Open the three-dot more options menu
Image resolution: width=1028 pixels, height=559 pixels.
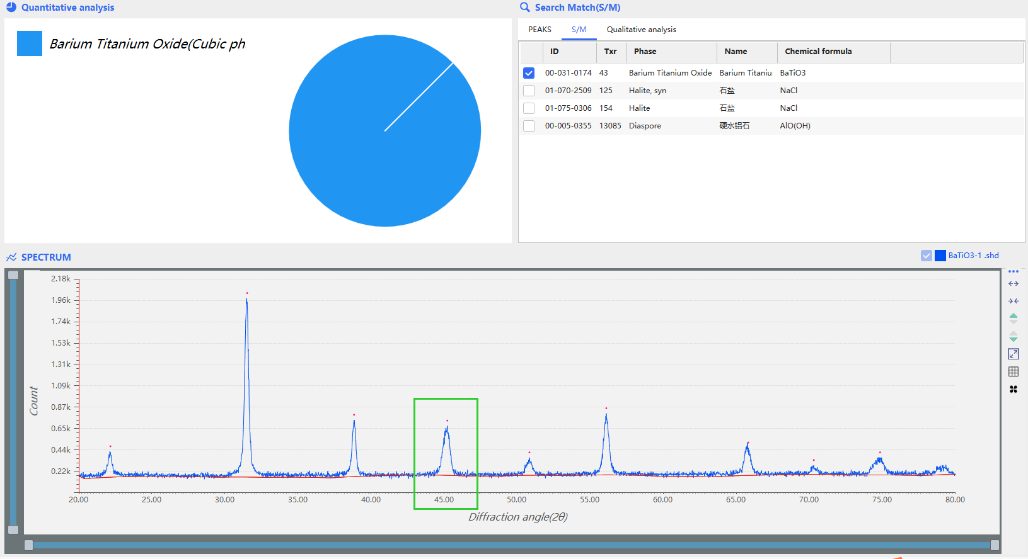pyautogui.click(x=1014, y=271)
